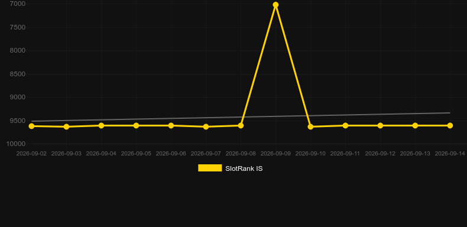Select the peak data point on 2026-09-09

point(275,5)
